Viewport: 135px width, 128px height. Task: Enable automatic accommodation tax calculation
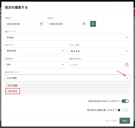click(x=125, y=110)
